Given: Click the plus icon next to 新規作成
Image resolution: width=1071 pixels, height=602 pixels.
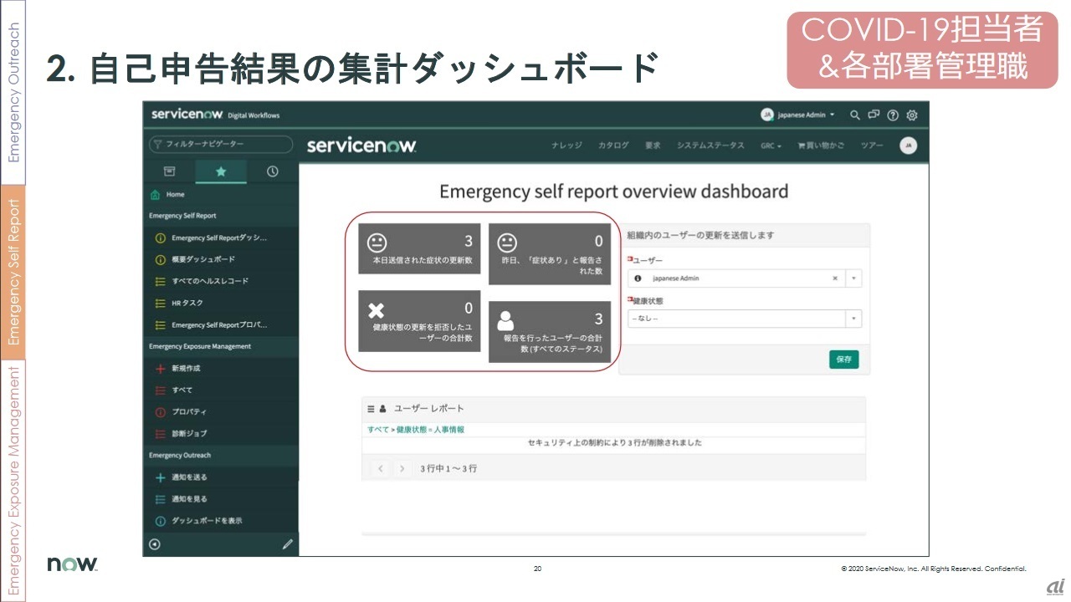Looking at the screenshot, I should pos(161,368).
